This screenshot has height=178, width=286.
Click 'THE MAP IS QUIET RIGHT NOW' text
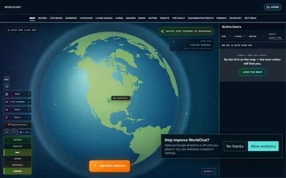(x=236, y=45)
